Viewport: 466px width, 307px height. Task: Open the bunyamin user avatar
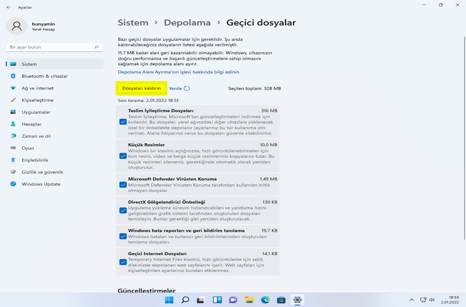coord(17,26)
